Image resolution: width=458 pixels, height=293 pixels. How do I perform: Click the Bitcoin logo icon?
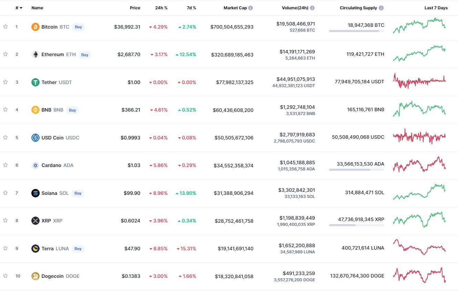point(35,27)
